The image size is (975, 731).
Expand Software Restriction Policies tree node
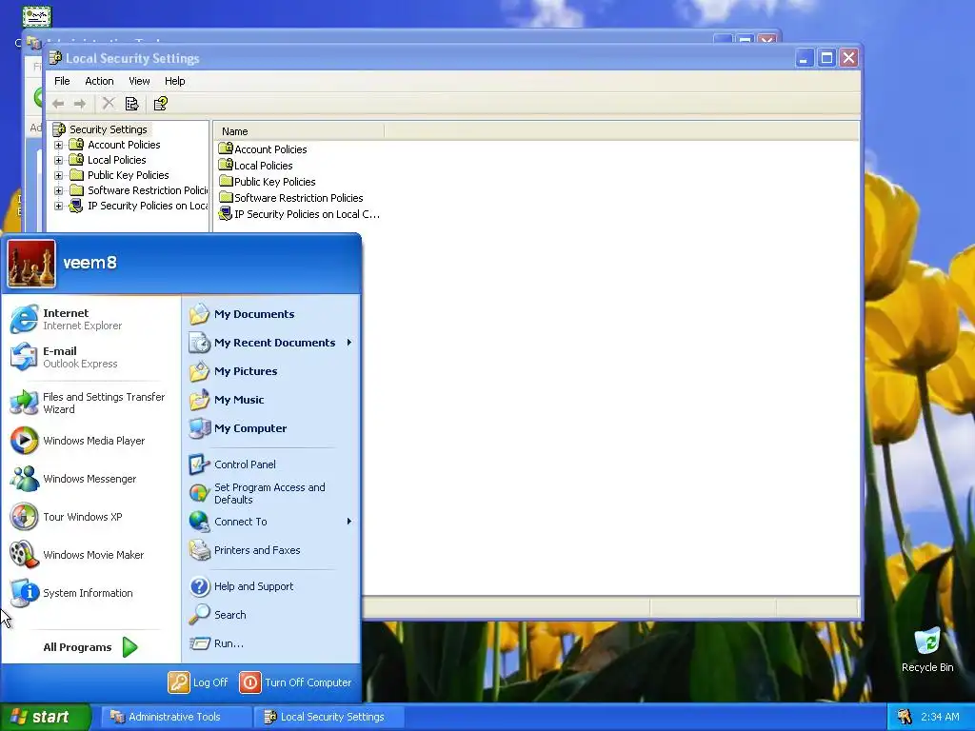coord(58,190)
